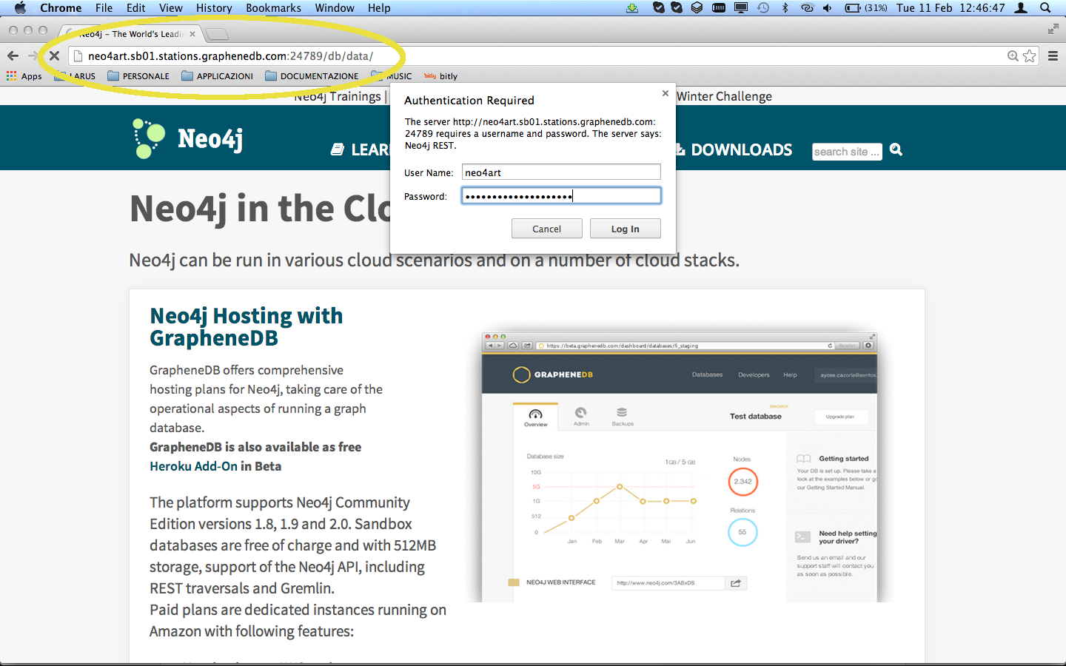This screenshot has width=1066, height=666.
Task: Close the Authentication Required dialog with its X
Action: 665,93
